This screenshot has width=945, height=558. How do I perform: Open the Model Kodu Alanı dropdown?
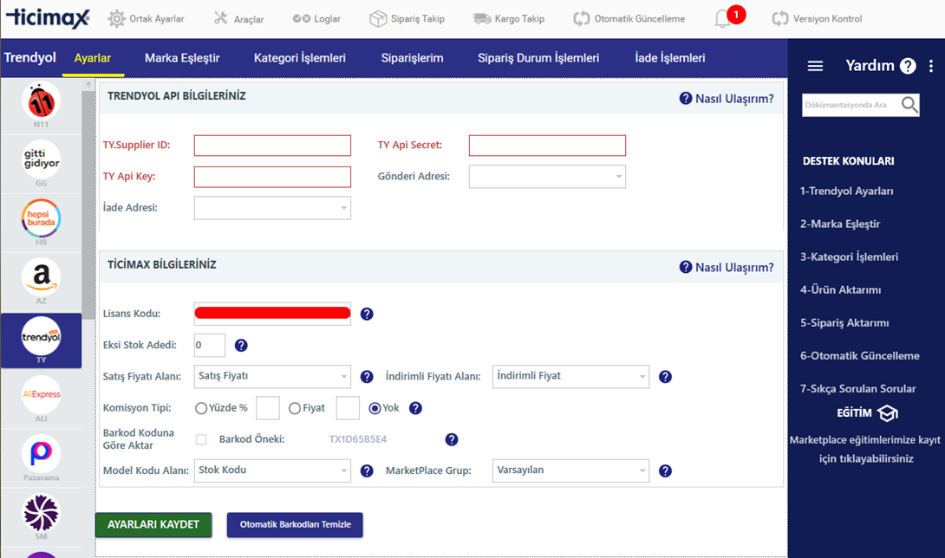pos(272,470)
